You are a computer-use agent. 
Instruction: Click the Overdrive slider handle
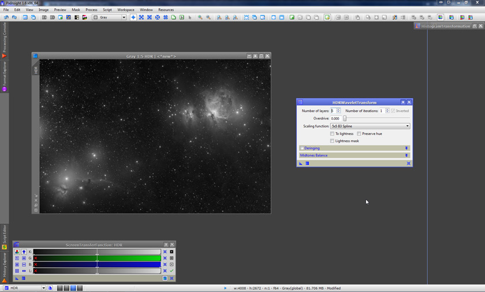pyautogui.click(x=345, y=118)
